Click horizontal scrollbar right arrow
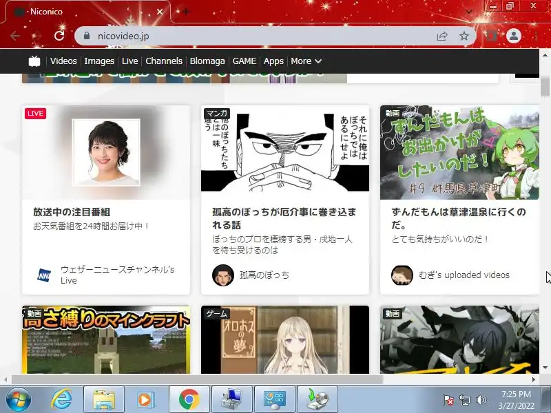The width and height of the screenshot is (551, 413). [x=534, y=380]
